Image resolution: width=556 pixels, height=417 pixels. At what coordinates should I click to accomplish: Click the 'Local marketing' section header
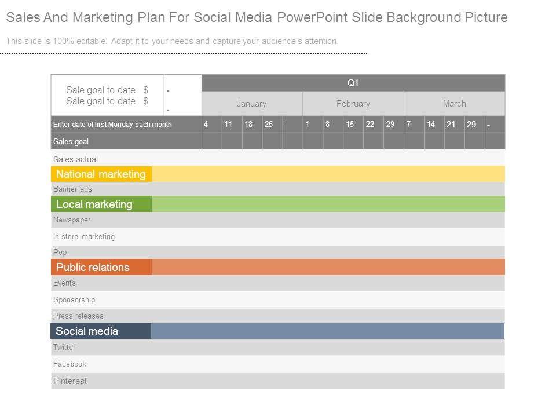101,204
